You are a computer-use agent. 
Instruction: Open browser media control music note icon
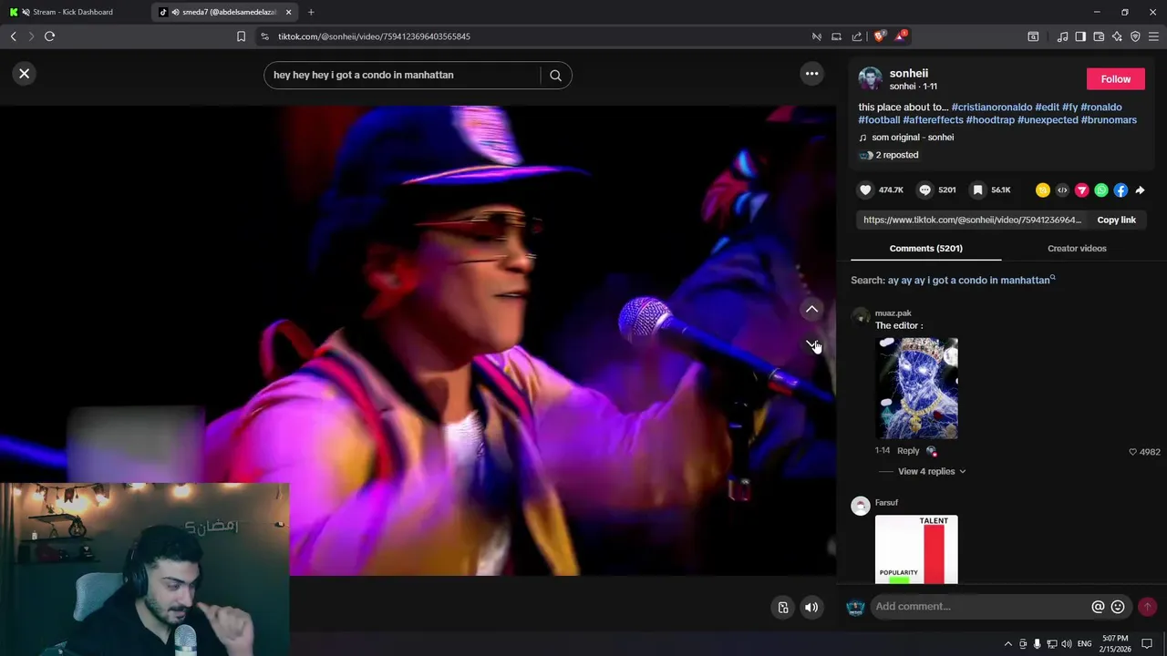[x=1062, y=36]
